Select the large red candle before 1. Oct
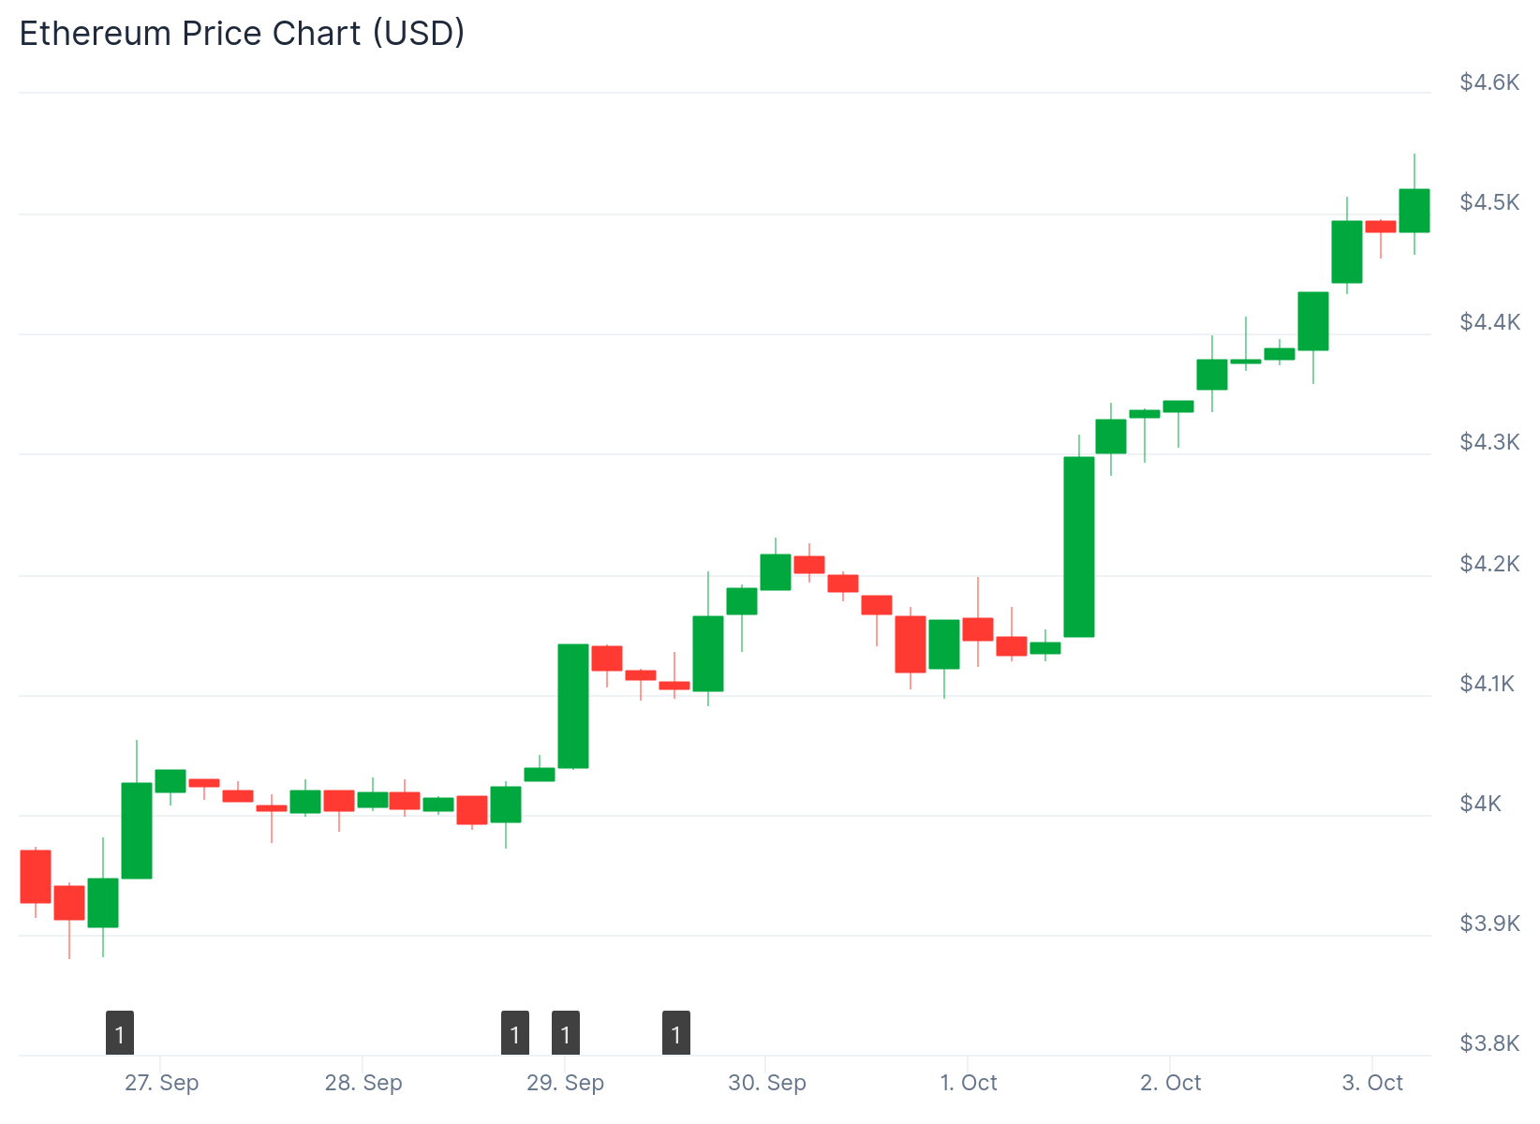Screen dimensions: 1540x1124 [x=911, y=644]
